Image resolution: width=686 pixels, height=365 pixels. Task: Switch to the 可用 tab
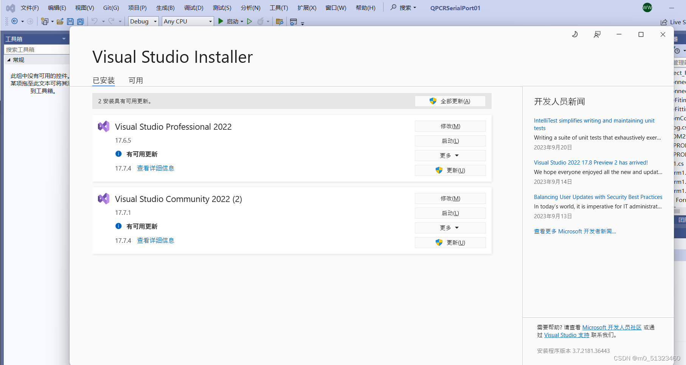point(136,80)
